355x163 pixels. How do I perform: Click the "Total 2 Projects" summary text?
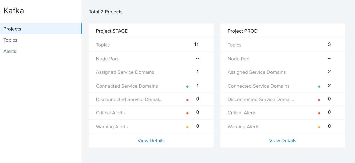coord(106,12)
